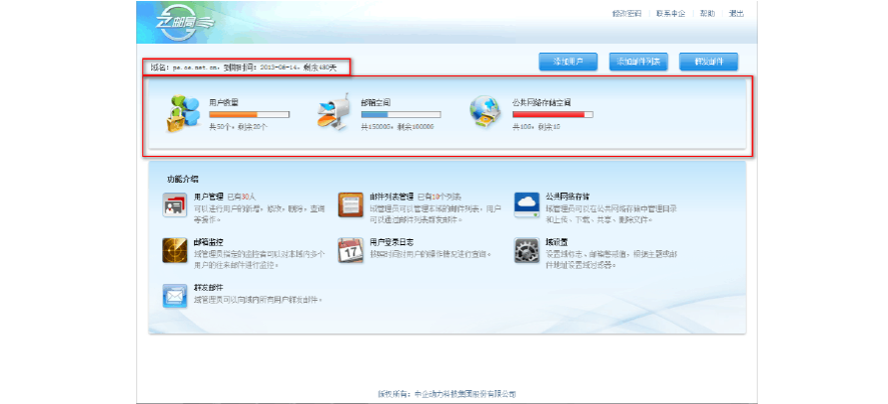Open 邮件列表管理 via its list icon

pyautogui.click(x=350, y=205)
